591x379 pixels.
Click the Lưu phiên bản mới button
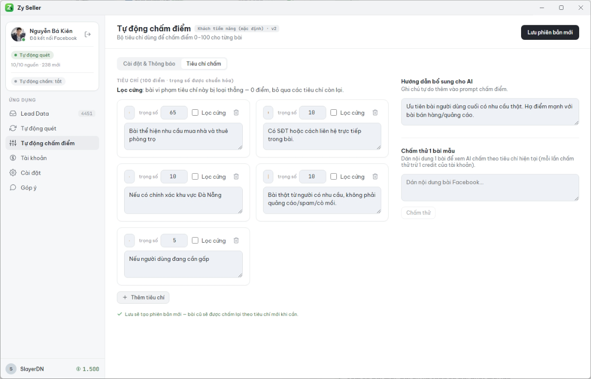click(x=550, y=32)
